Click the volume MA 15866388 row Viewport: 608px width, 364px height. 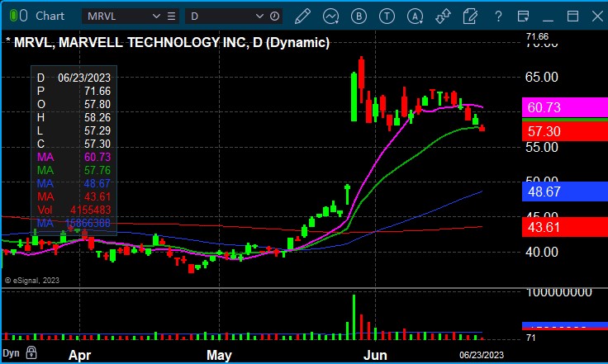point(74,223)
